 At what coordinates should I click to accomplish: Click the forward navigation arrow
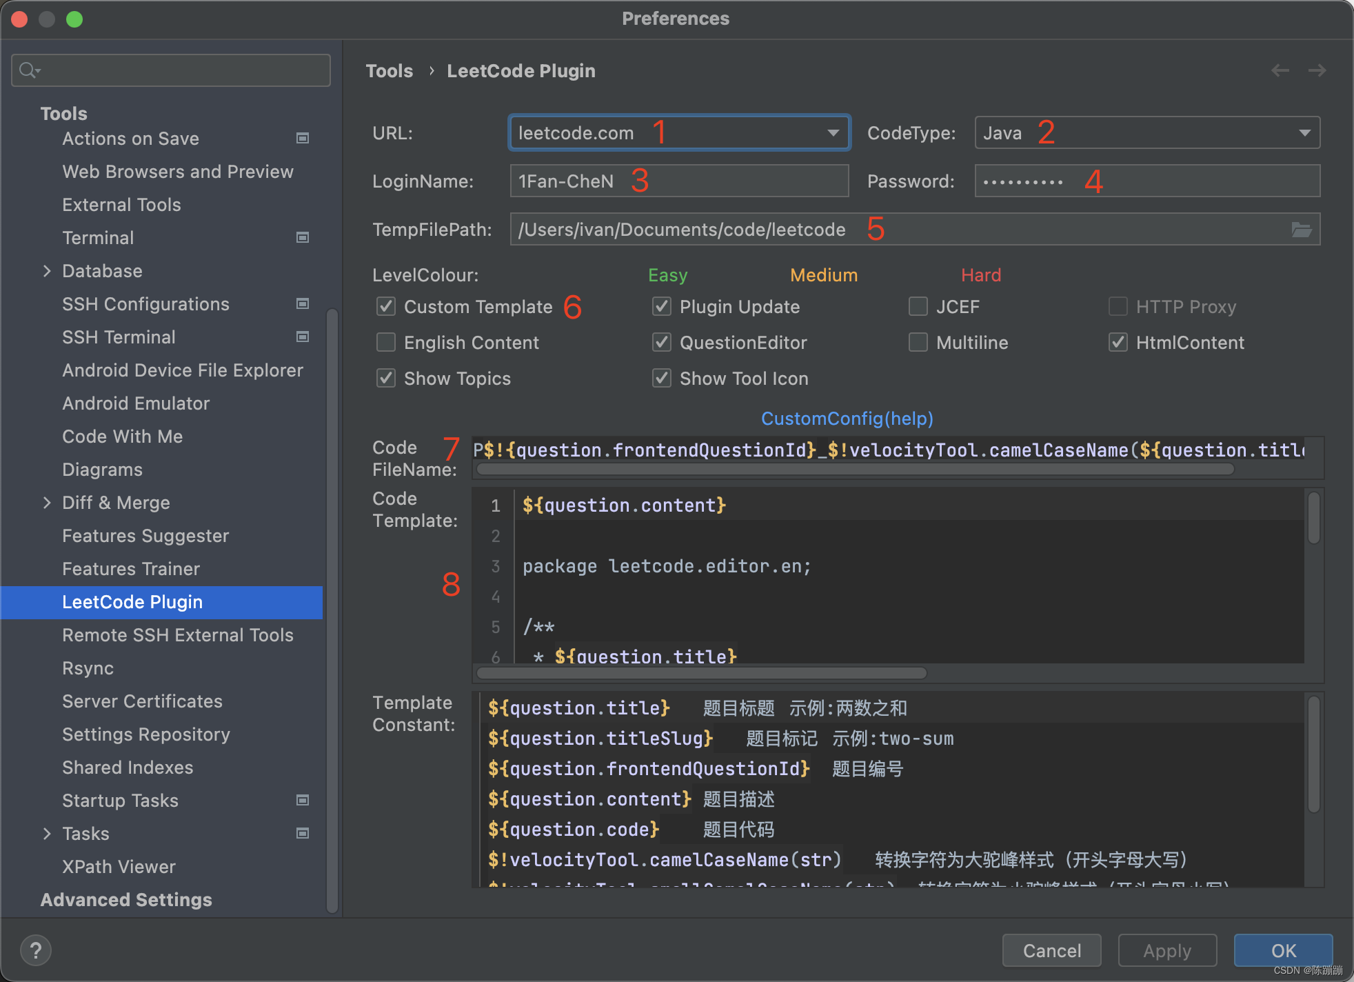[1317, 70]
